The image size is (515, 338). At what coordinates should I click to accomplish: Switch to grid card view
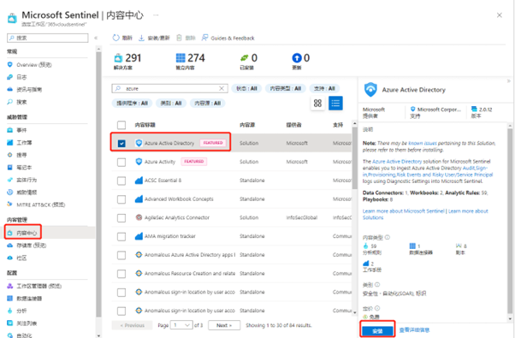[317, 104]
